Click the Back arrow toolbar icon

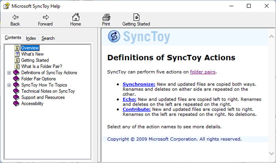click(x=15, y=17)
